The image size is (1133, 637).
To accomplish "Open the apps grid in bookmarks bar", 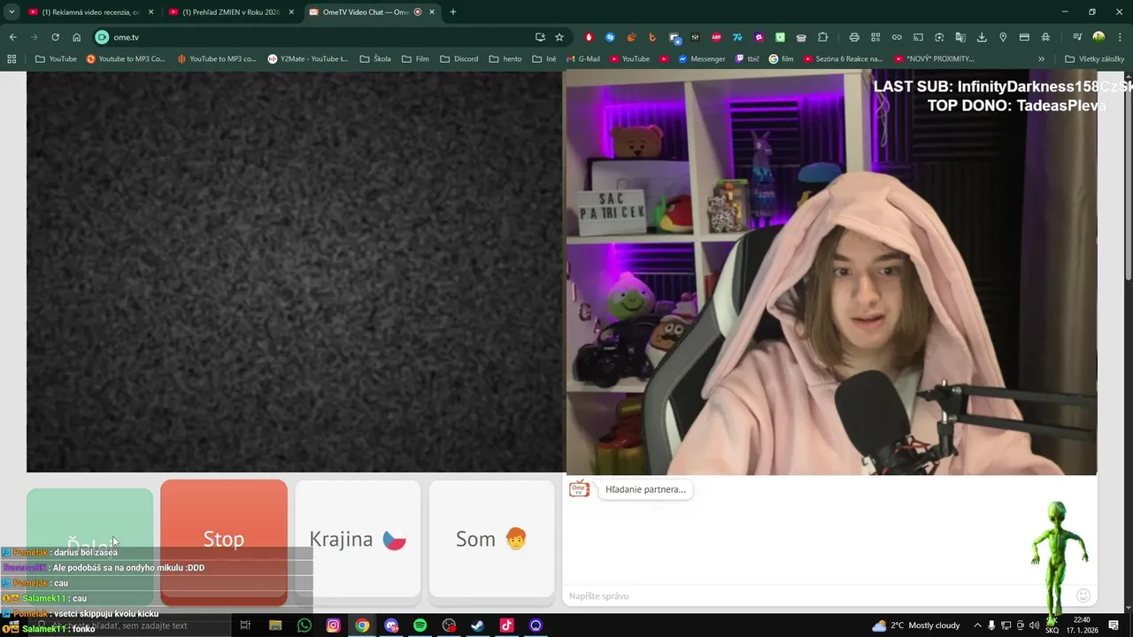I will pos(12,59).
